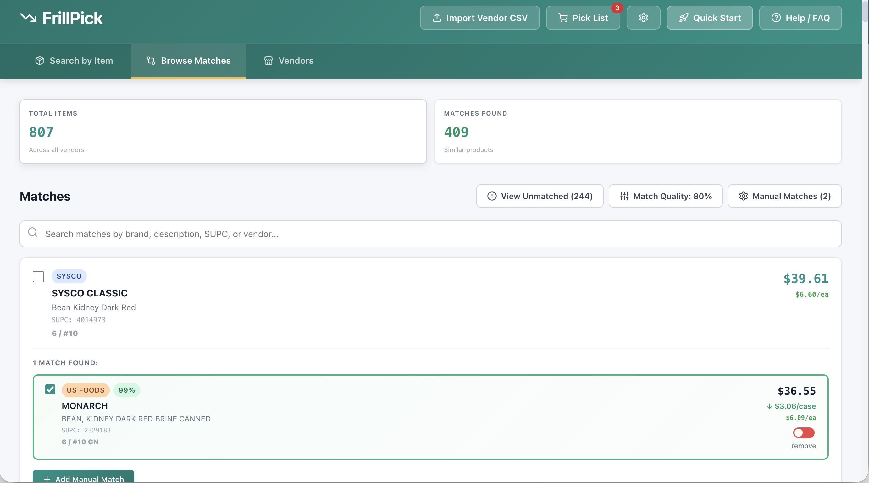Click the red 3 badge on Pick List
The height and width of the screenshot is (483, 869).
(617, 8)
